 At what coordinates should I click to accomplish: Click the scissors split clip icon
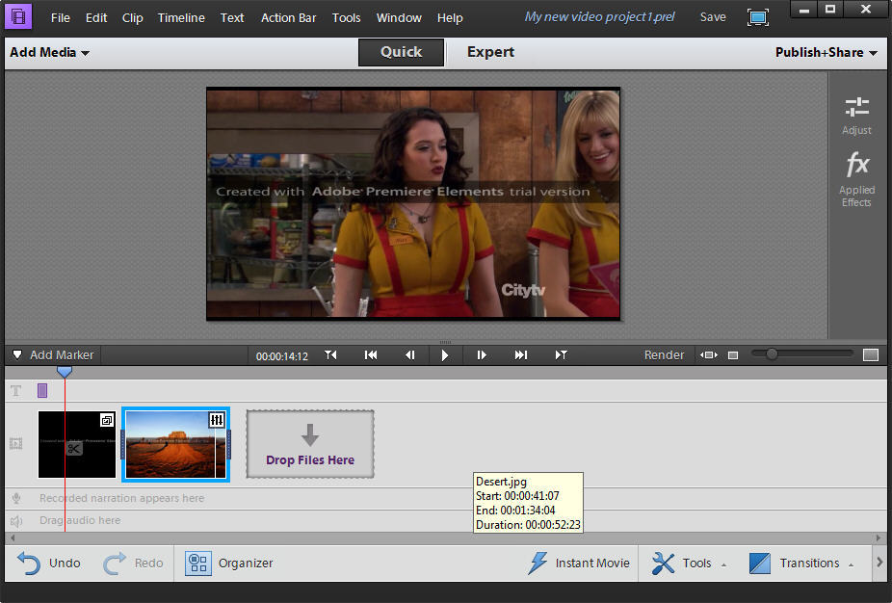point(74,448)
